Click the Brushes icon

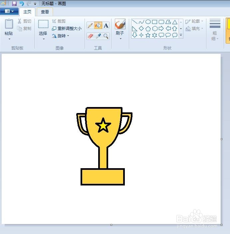click(x=120, y=24)
